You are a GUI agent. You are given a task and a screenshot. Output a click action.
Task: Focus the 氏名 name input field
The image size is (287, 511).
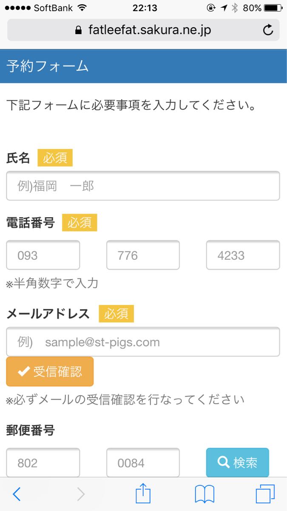point(143,186)
